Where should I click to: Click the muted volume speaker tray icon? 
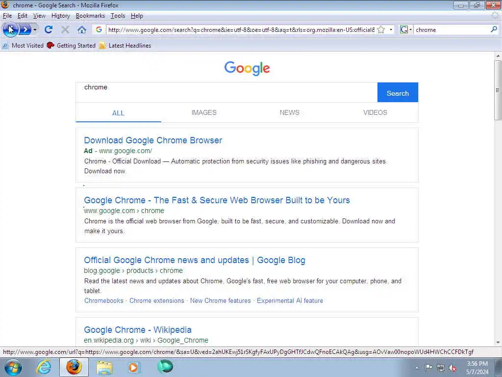[452, 368]
